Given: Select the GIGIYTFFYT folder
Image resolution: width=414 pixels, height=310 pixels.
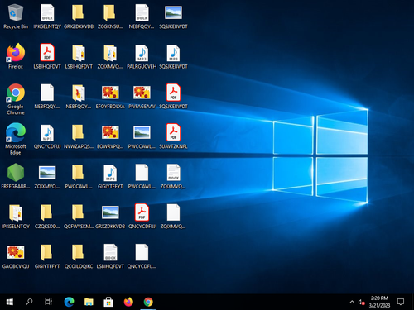Looking at the screenshot, I should (47, 255).
